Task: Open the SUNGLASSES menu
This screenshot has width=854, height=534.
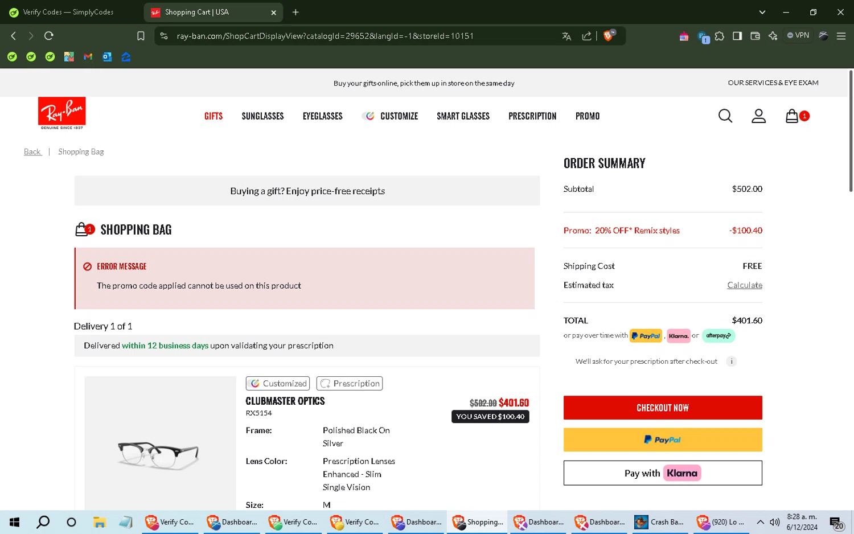Action: coord(262,116)
